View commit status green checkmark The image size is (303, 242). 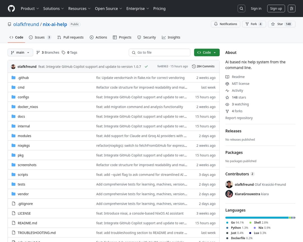146,66
